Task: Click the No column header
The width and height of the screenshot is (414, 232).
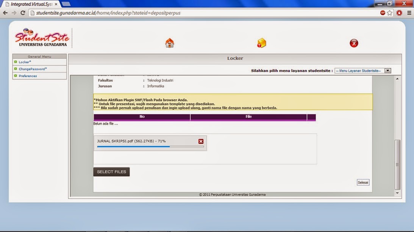Action: [142, 117]
